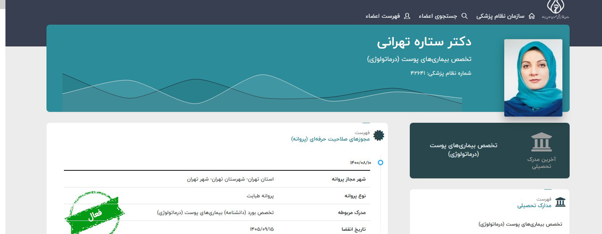Select the مجوزهای صلاحیت حرفه‌ای (پروانه) heading
Viewport: 602px width, 234px height.
pos(330,139)
